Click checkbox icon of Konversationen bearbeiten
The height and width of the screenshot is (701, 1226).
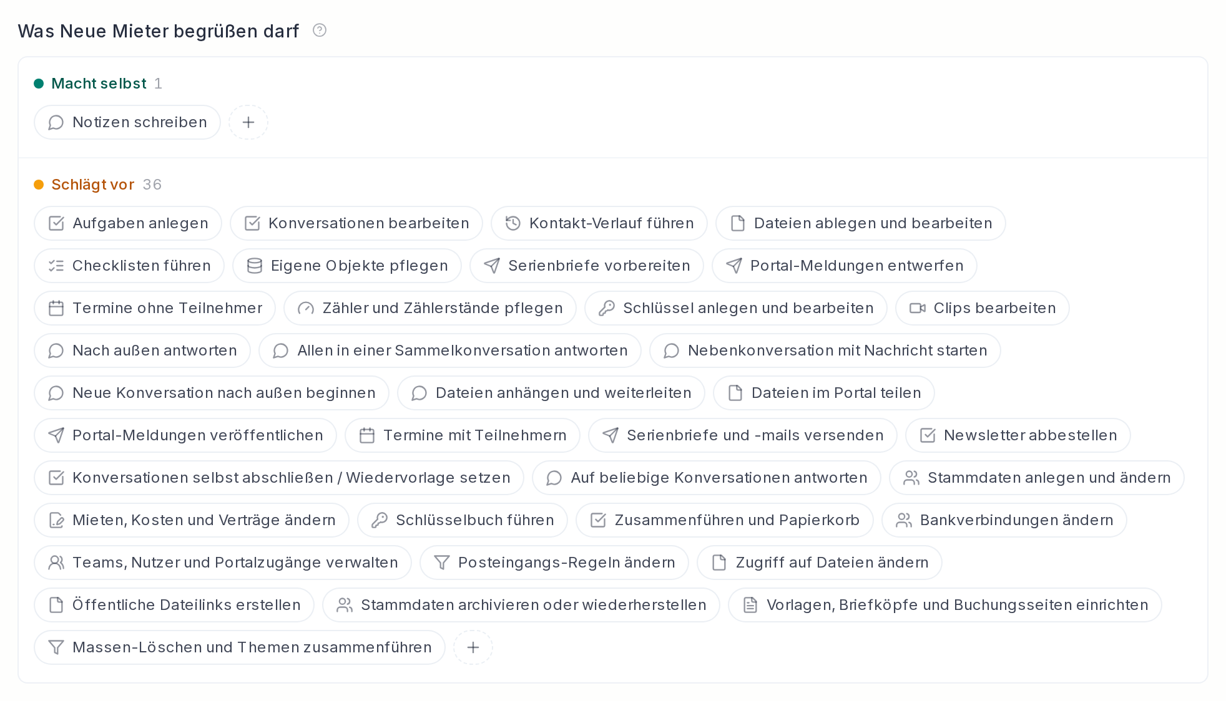click(x=252, y=223)
